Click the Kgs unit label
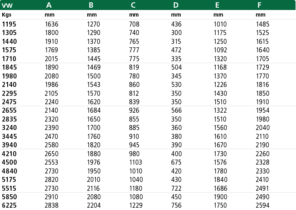Screen dimensions: 296x210 point(7,15)
